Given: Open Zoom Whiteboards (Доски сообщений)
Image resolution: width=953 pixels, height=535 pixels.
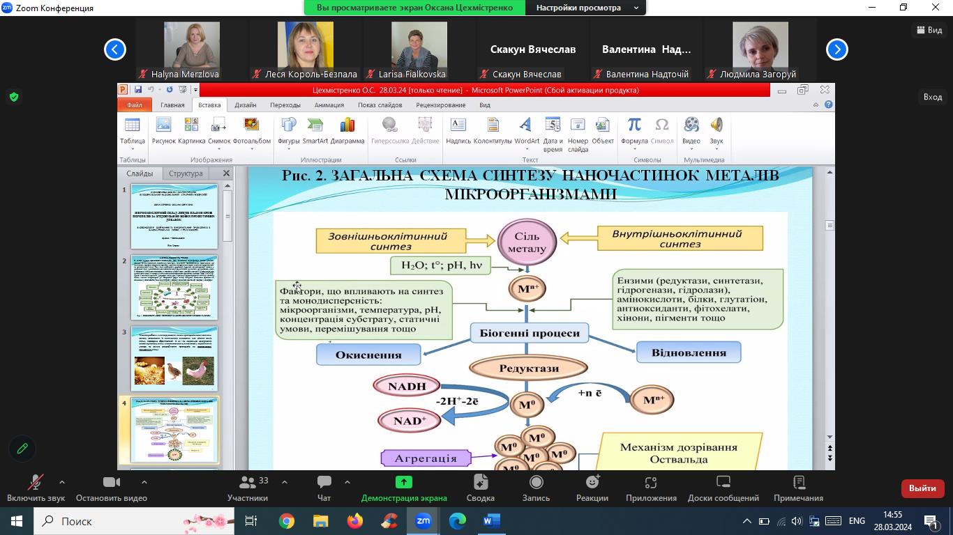Looking at the screenshot, I should 723,488.
